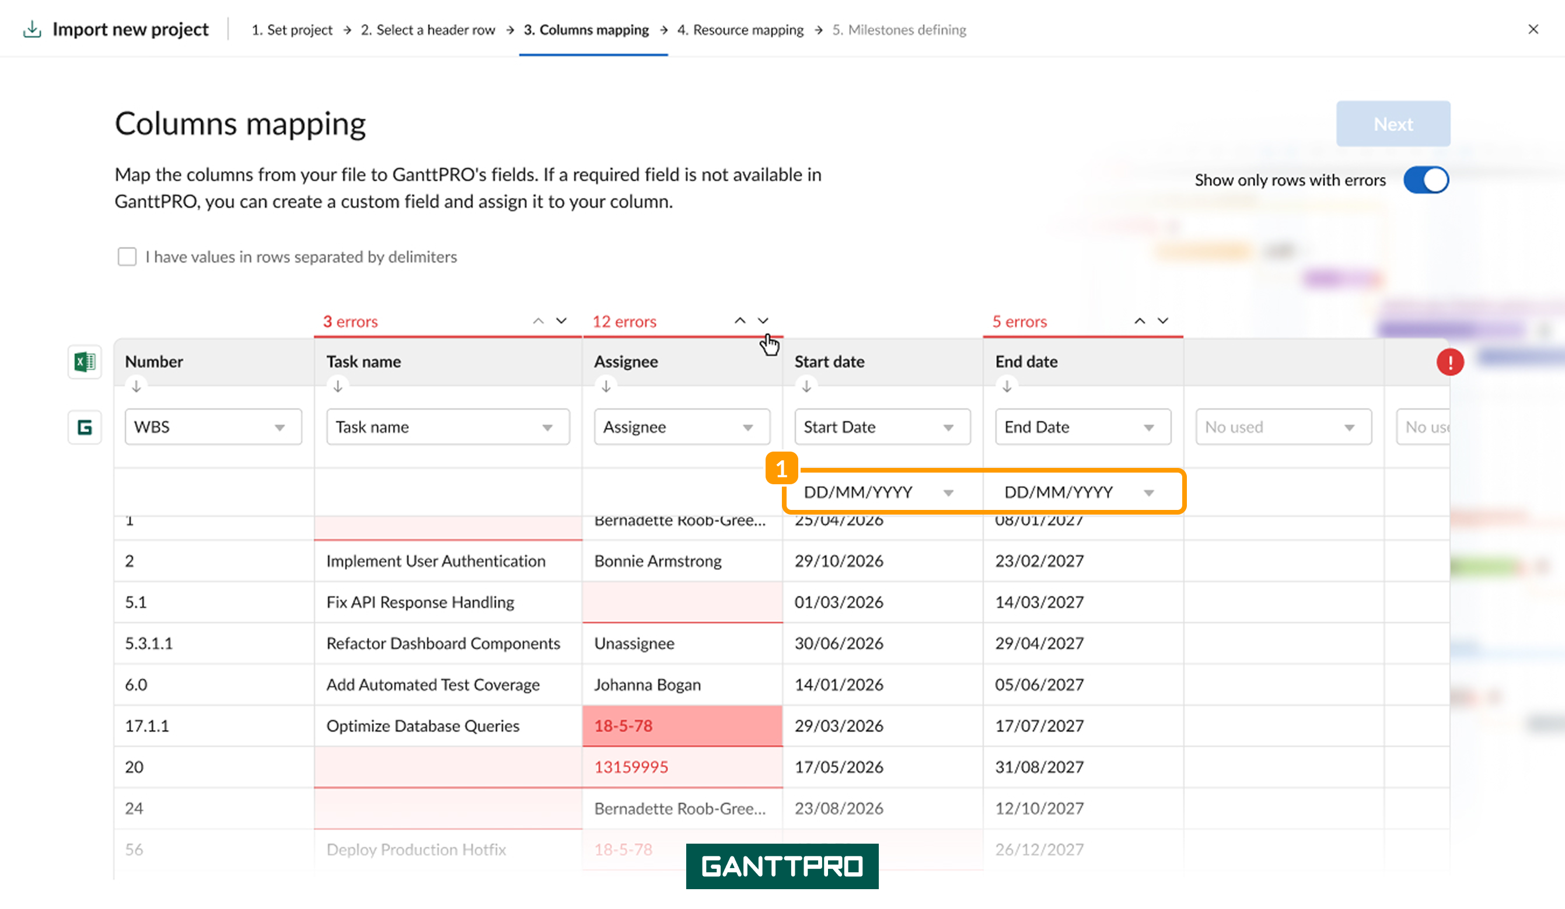Toggle Show only rows with errors switch
Screen dimensions: 1565x909
[x=1426, y=180]
